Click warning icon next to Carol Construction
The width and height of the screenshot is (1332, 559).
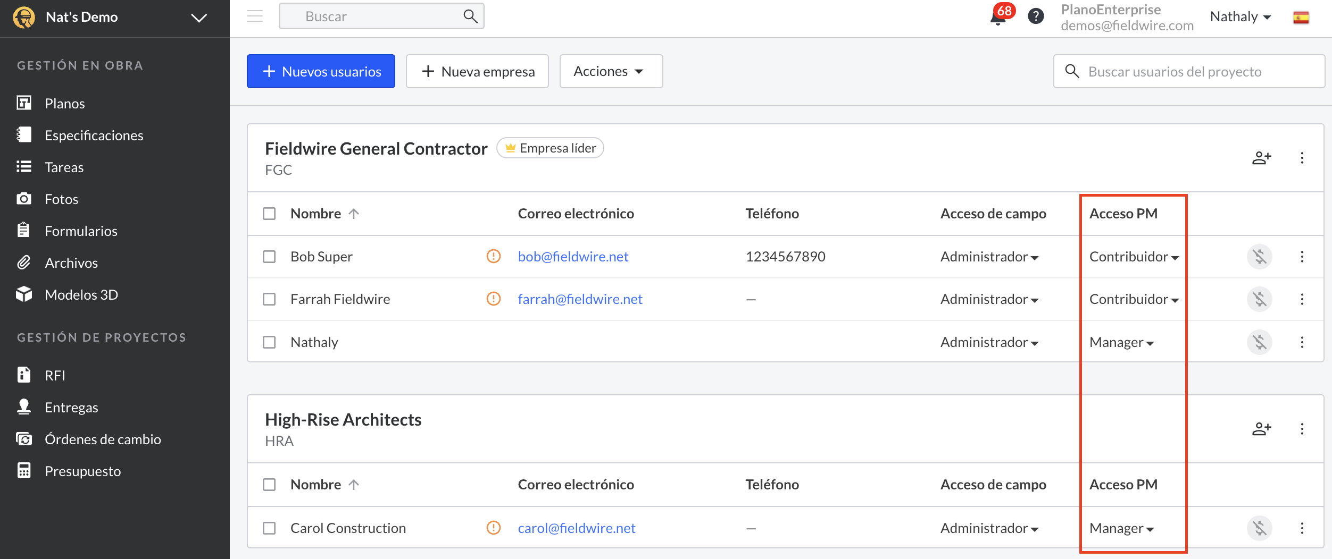click(494, 528)
